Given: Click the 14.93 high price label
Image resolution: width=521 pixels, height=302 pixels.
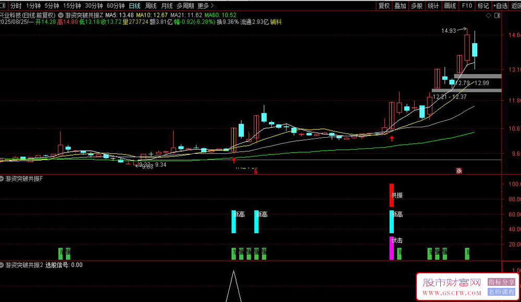Looking at the screenshot, I should tap(449, 31).
